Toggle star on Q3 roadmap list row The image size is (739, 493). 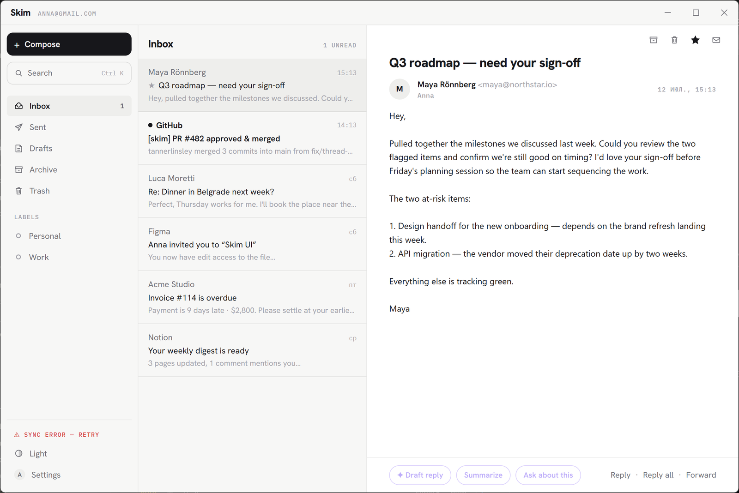tap(151, 85)
